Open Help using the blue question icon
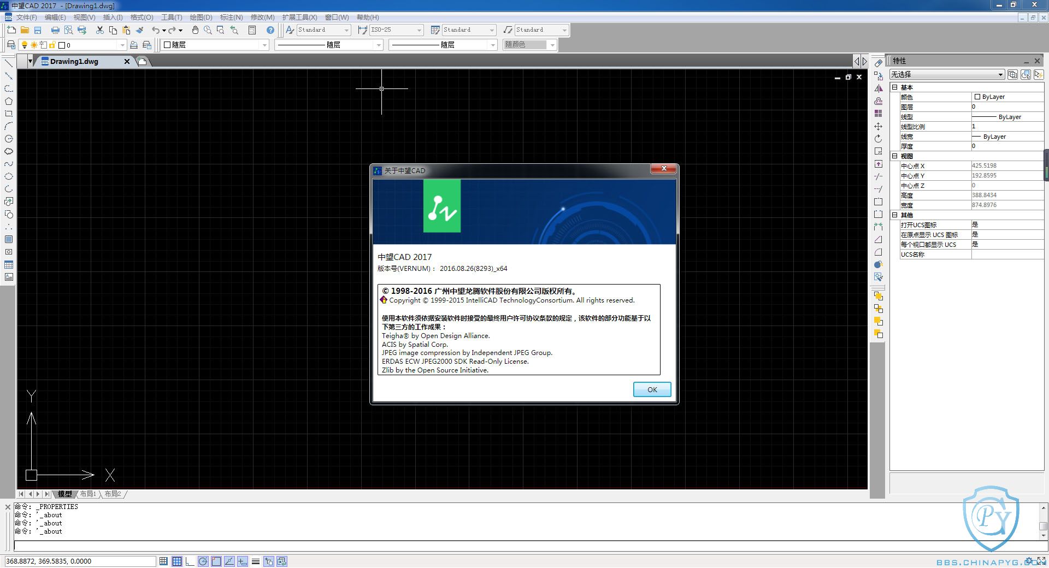 click(270, 30)
